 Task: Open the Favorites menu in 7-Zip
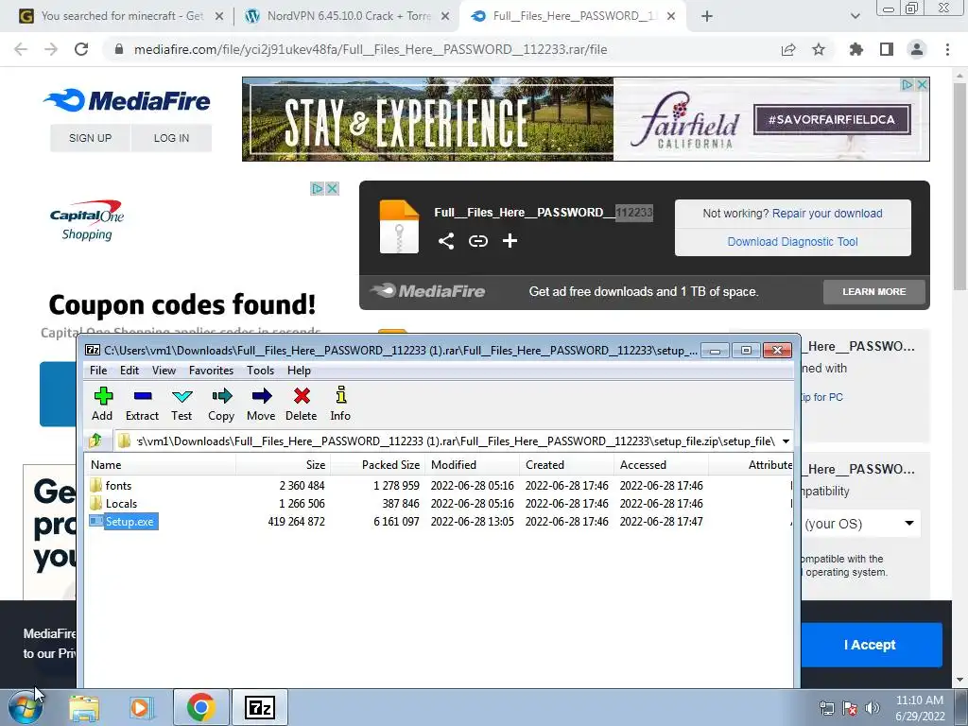tap(211, 371)
